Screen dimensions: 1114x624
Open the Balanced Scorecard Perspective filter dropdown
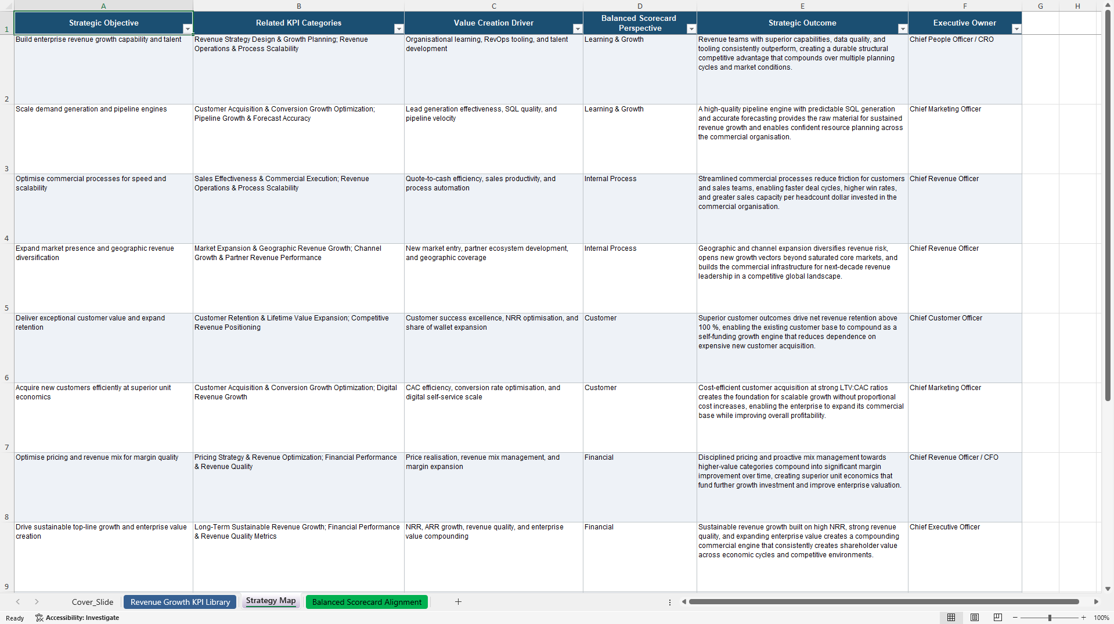691,29
